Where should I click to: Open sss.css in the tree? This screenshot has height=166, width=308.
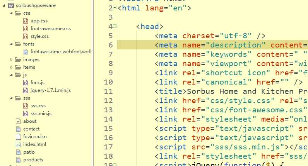pyautogui.click(x=38, y=106)
